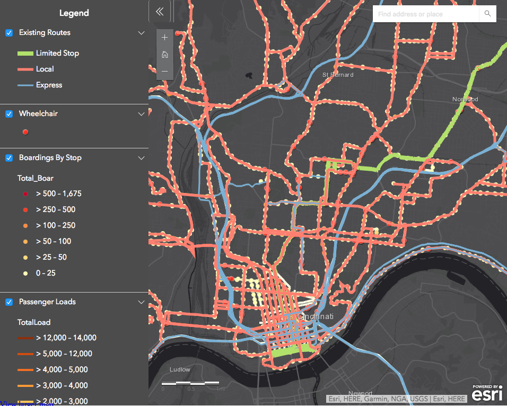Click the Cincinnati city label on map
This screenshot has width=507, height=406.
(x=316, y=317)
